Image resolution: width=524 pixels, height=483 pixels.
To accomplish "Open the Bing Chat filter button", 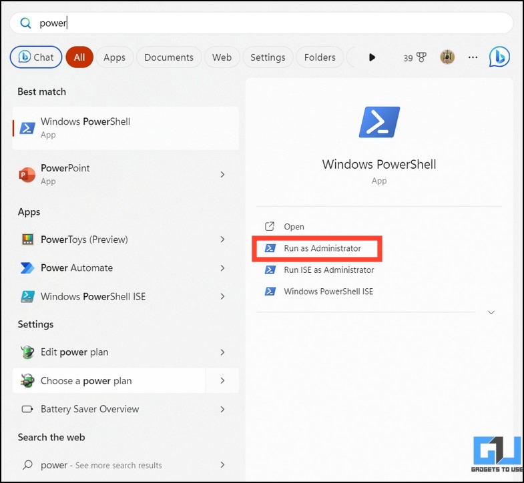I will pos(36,57).
